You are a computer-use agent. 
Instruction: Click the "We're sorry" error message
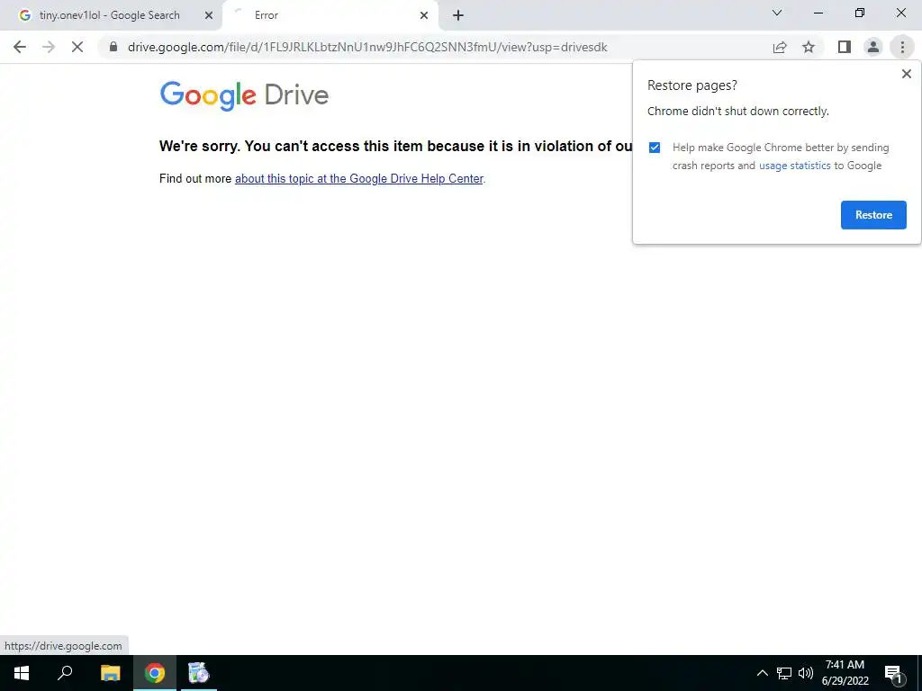[x=396, y=146]
